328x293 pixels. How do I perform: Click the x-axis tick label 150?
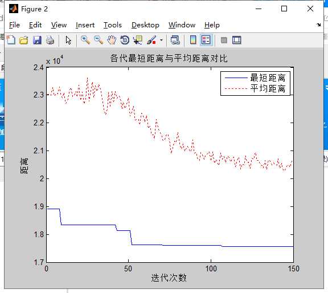[x=293, y=268]
